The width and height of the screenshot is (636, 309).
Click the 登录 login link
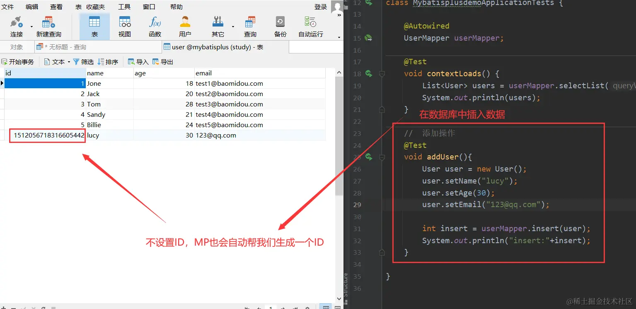click(x=321, y=7)
